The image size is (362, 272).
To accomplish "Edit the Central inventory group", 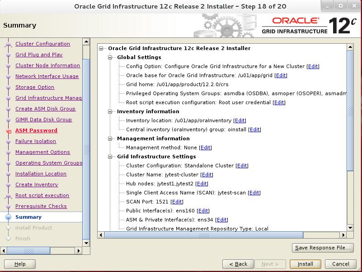I will click(254, 129).
